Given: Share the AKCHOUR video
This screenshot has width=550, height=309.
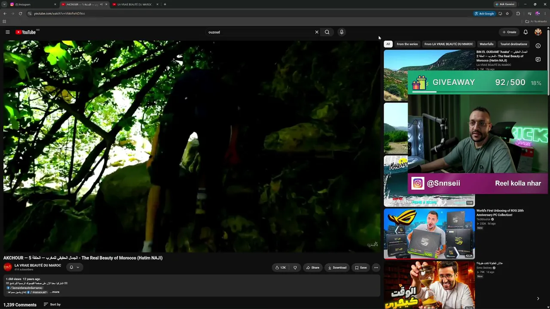Looking at the screenshot, I should (313, 268).
